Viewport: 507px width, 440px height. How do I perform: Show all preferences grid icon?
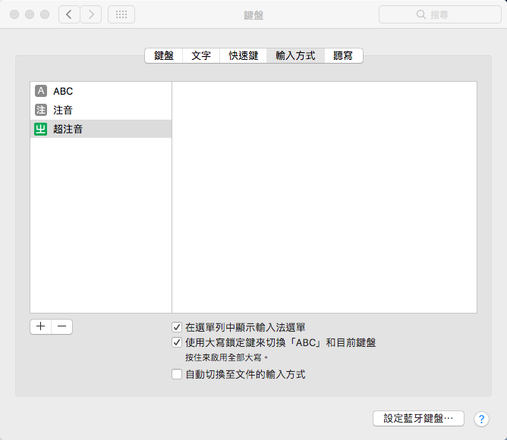[x=121, y=14]
